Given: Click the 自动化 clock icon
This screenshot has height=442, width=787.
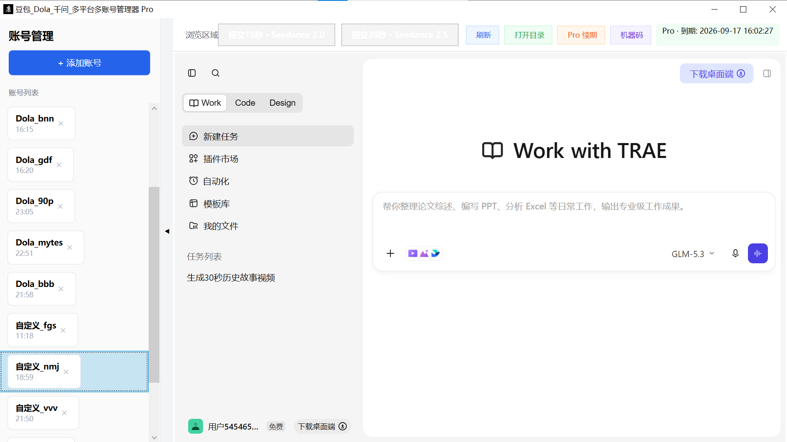Looking at the screenshot, I should point(194,181).
